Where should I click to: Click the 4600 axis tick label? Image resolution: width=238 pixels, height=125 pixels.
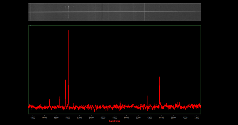click(44, 117)
